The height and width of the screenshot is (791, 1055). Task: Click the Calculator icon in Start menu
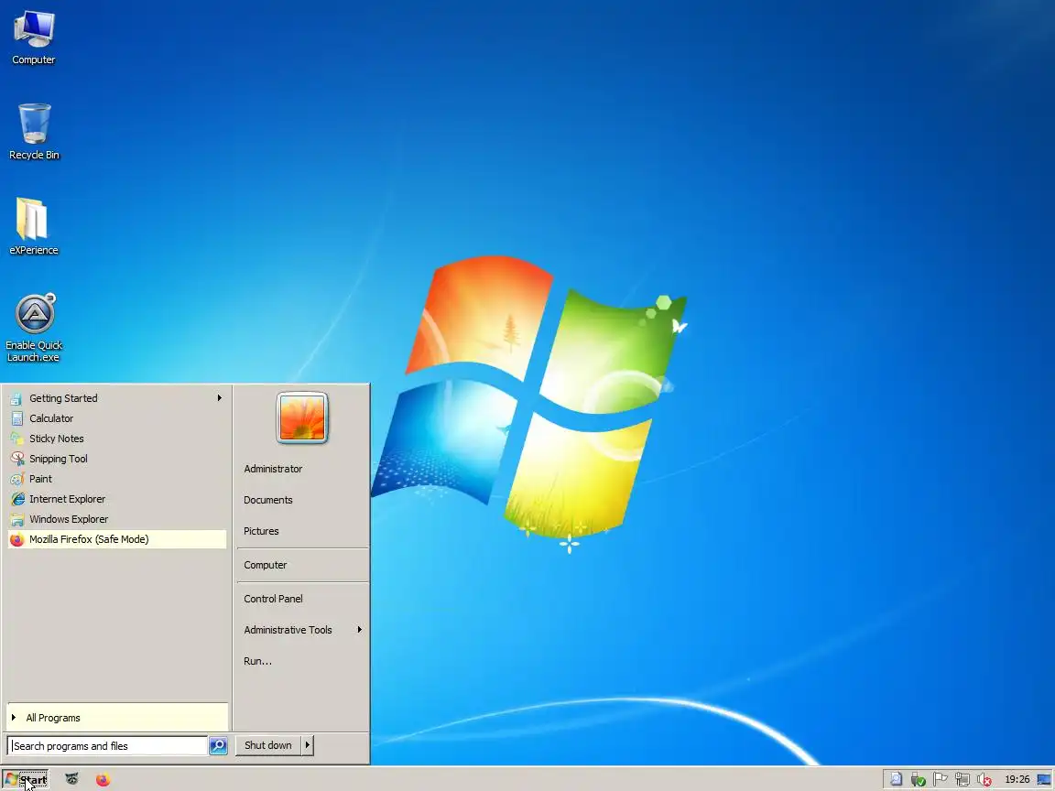pyautogui.click(x=16, y=418)
